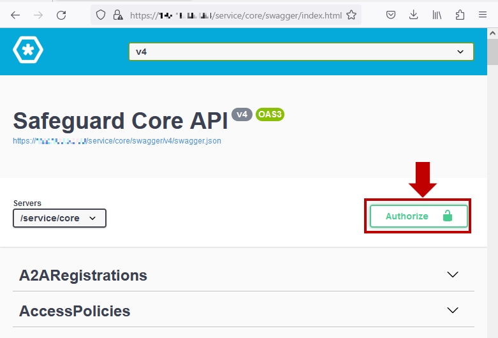Open the Save to Pocket icon
Screen dimensions: 498x338
click(x=391, y=15)
